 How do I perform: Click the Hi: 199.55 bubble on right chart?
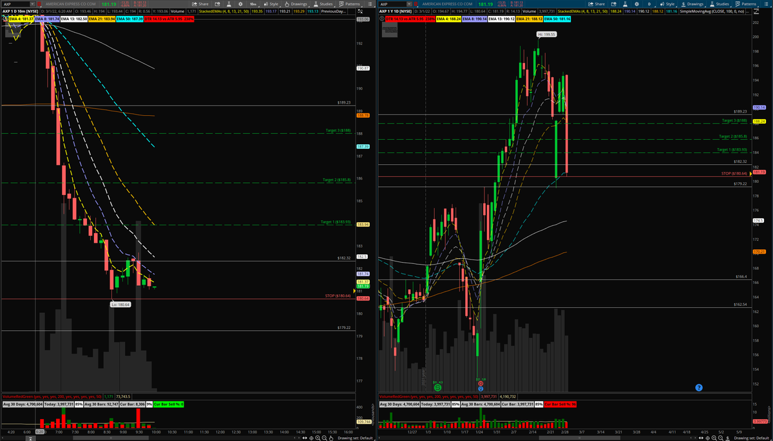547,33
